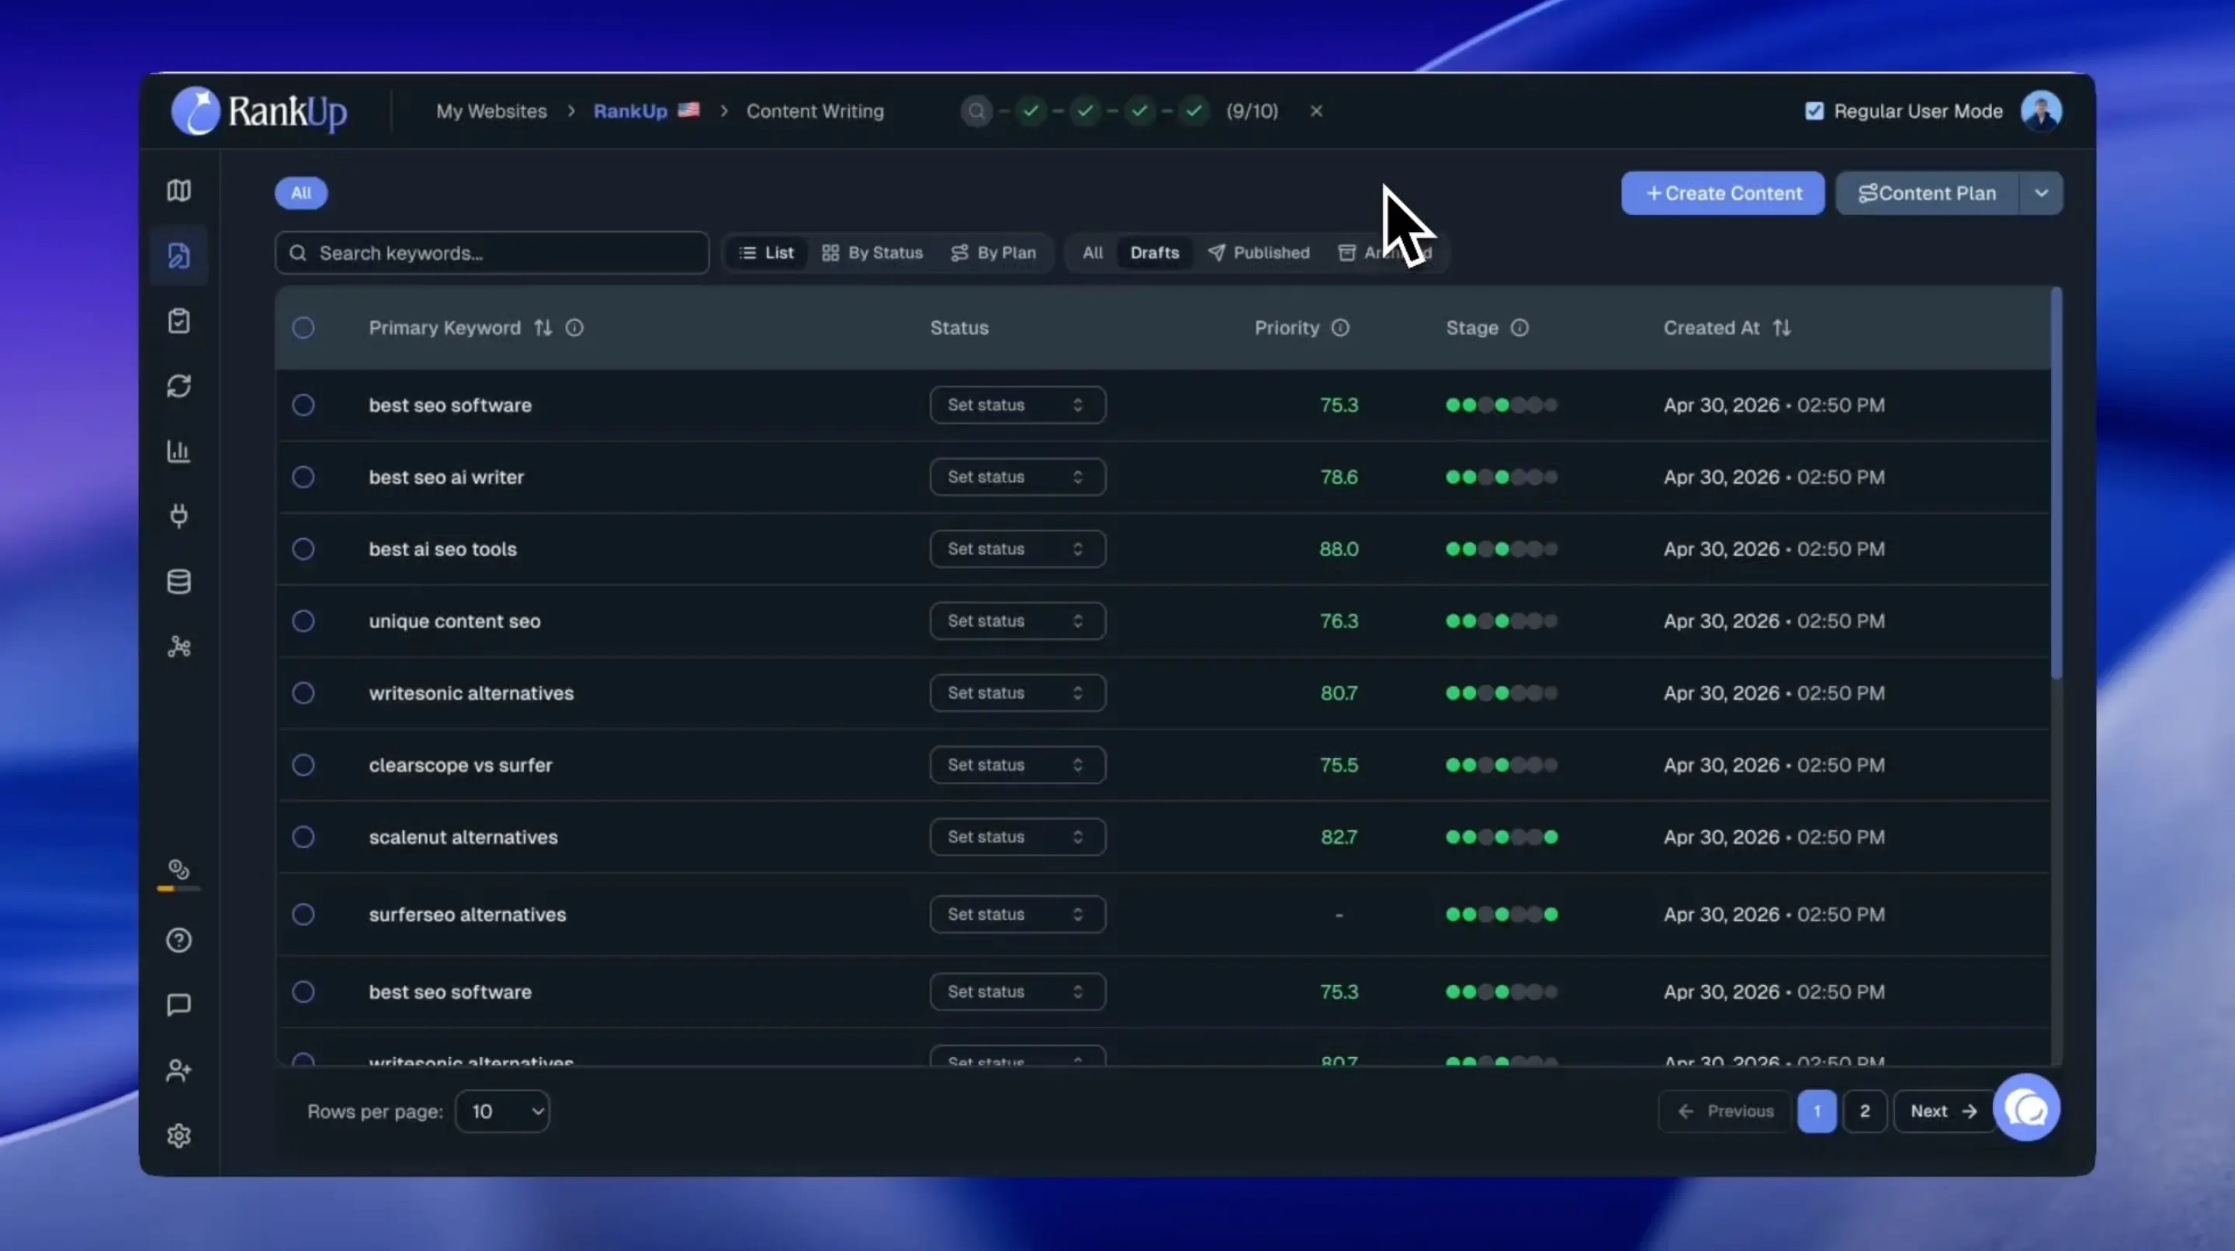Open the bar chart analytics sidebar icon
2235x1251 pixels.
pos(178,451)
